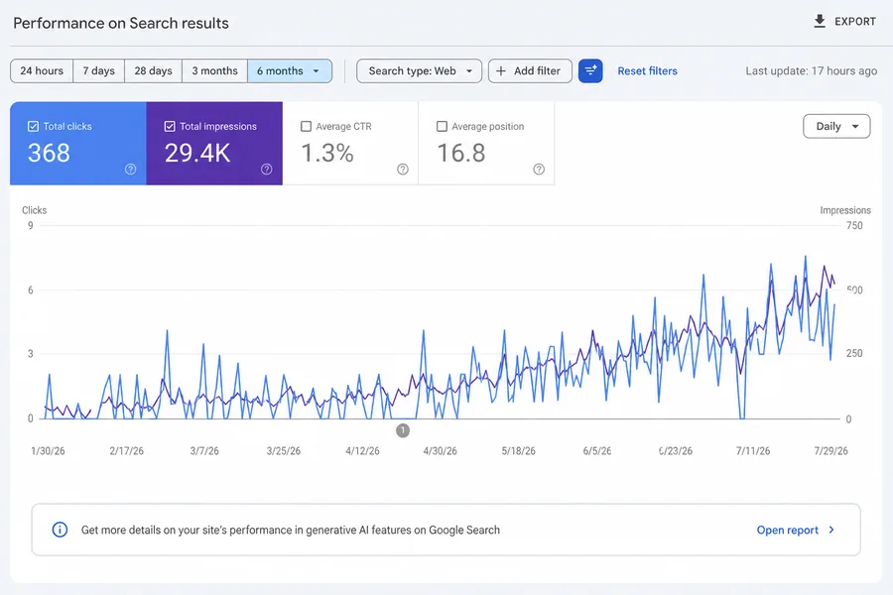This screenshot has height=595, width=893.
Task: Click the plus icon on Add filter
Action: pyautogui.click(x=501, y=71)
